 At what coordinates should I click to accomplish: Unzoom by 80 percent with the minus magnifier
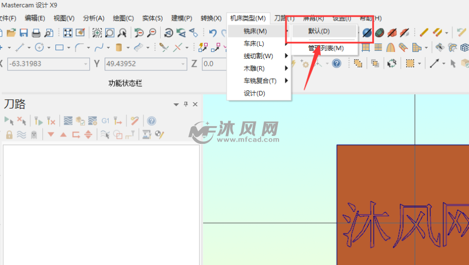152,33
